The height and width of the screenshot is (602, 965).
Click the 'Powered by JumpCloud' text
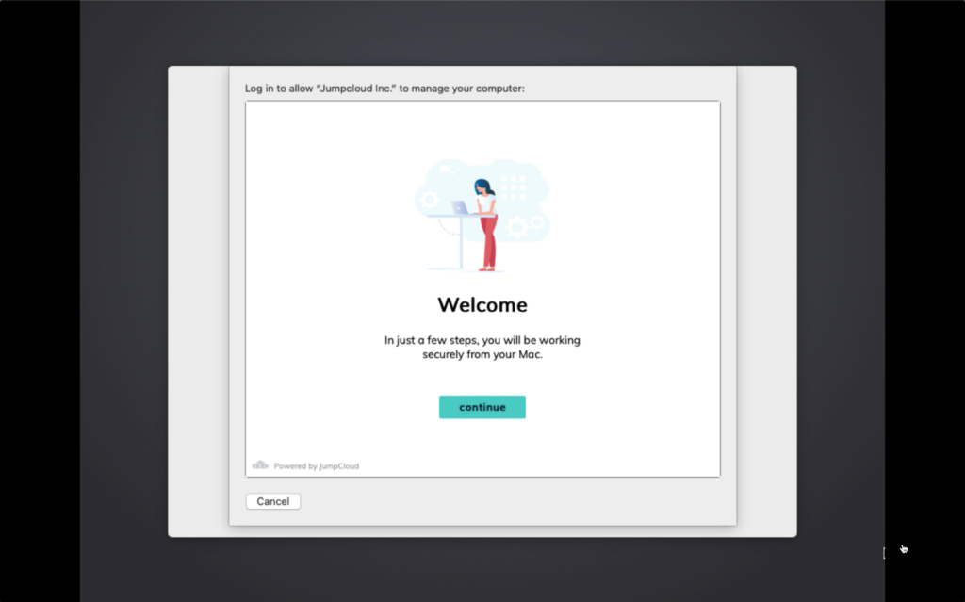316,466
